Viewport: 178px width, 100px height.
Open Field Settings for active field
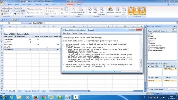[20, 14]
